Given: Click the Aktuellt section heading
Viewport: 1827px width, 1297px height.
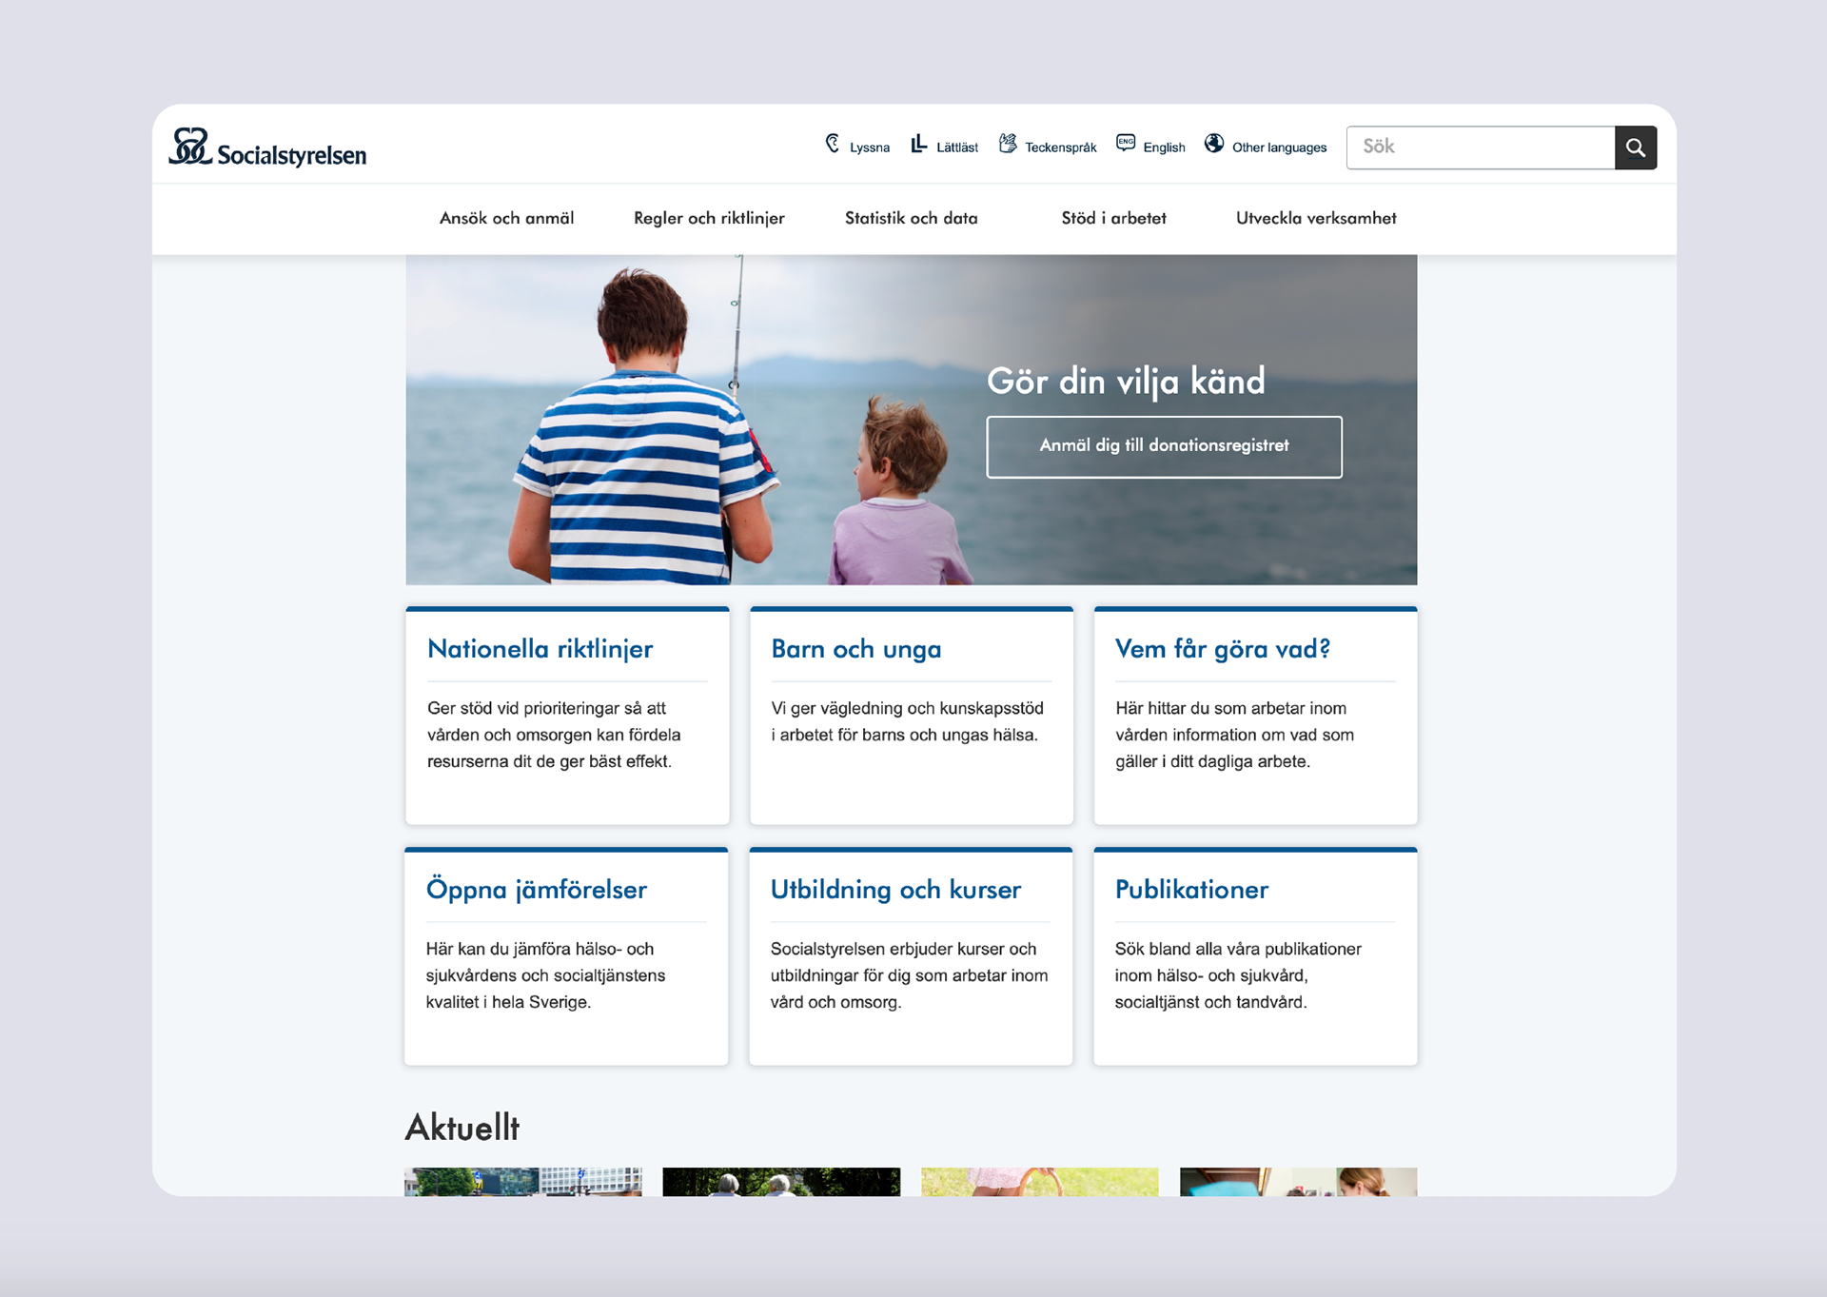Looking at the screenshot, I should tap(462, 1128).
